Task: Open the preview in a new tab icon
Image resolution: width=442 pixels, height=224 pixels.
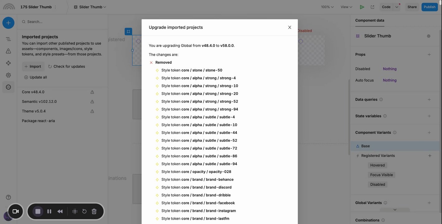Action: [x=372, y=7]
